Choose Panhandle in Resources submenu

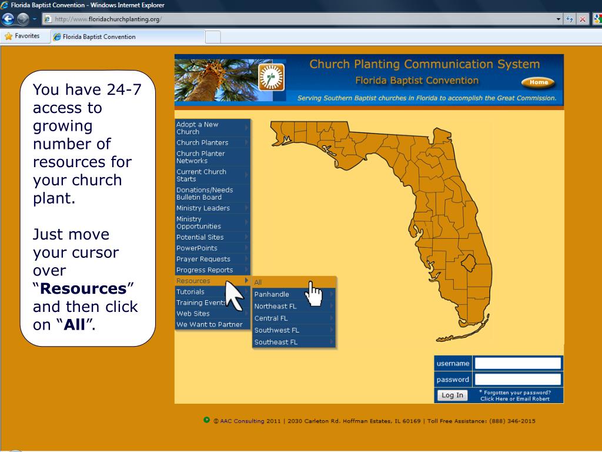(x=294, y=294)
